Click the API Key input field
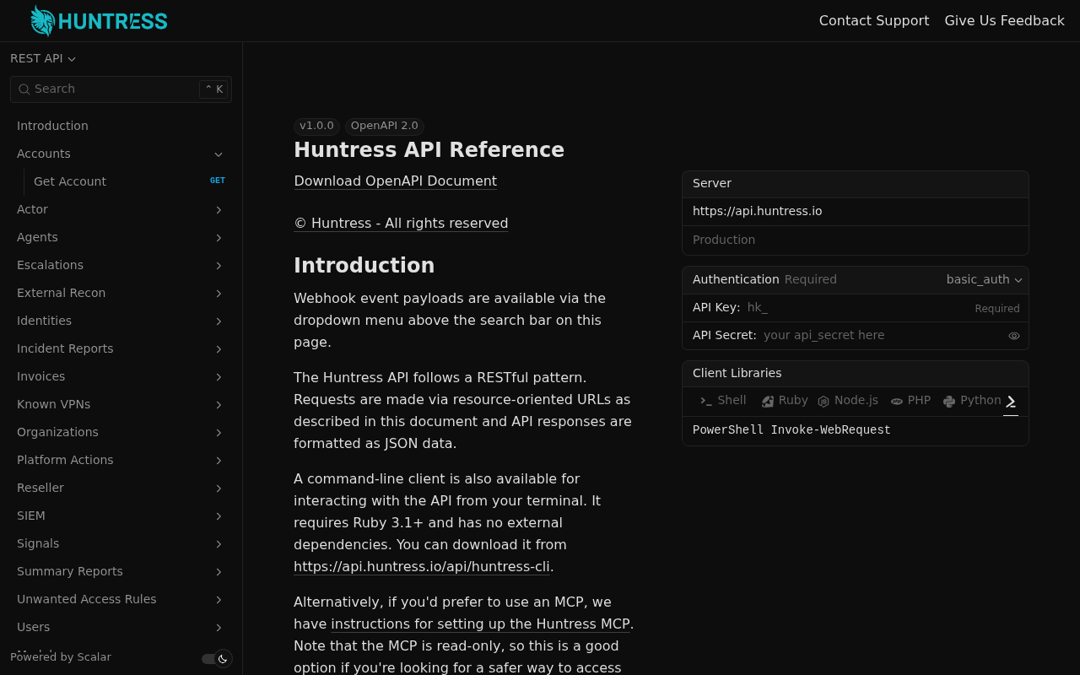 click(856, 308)
